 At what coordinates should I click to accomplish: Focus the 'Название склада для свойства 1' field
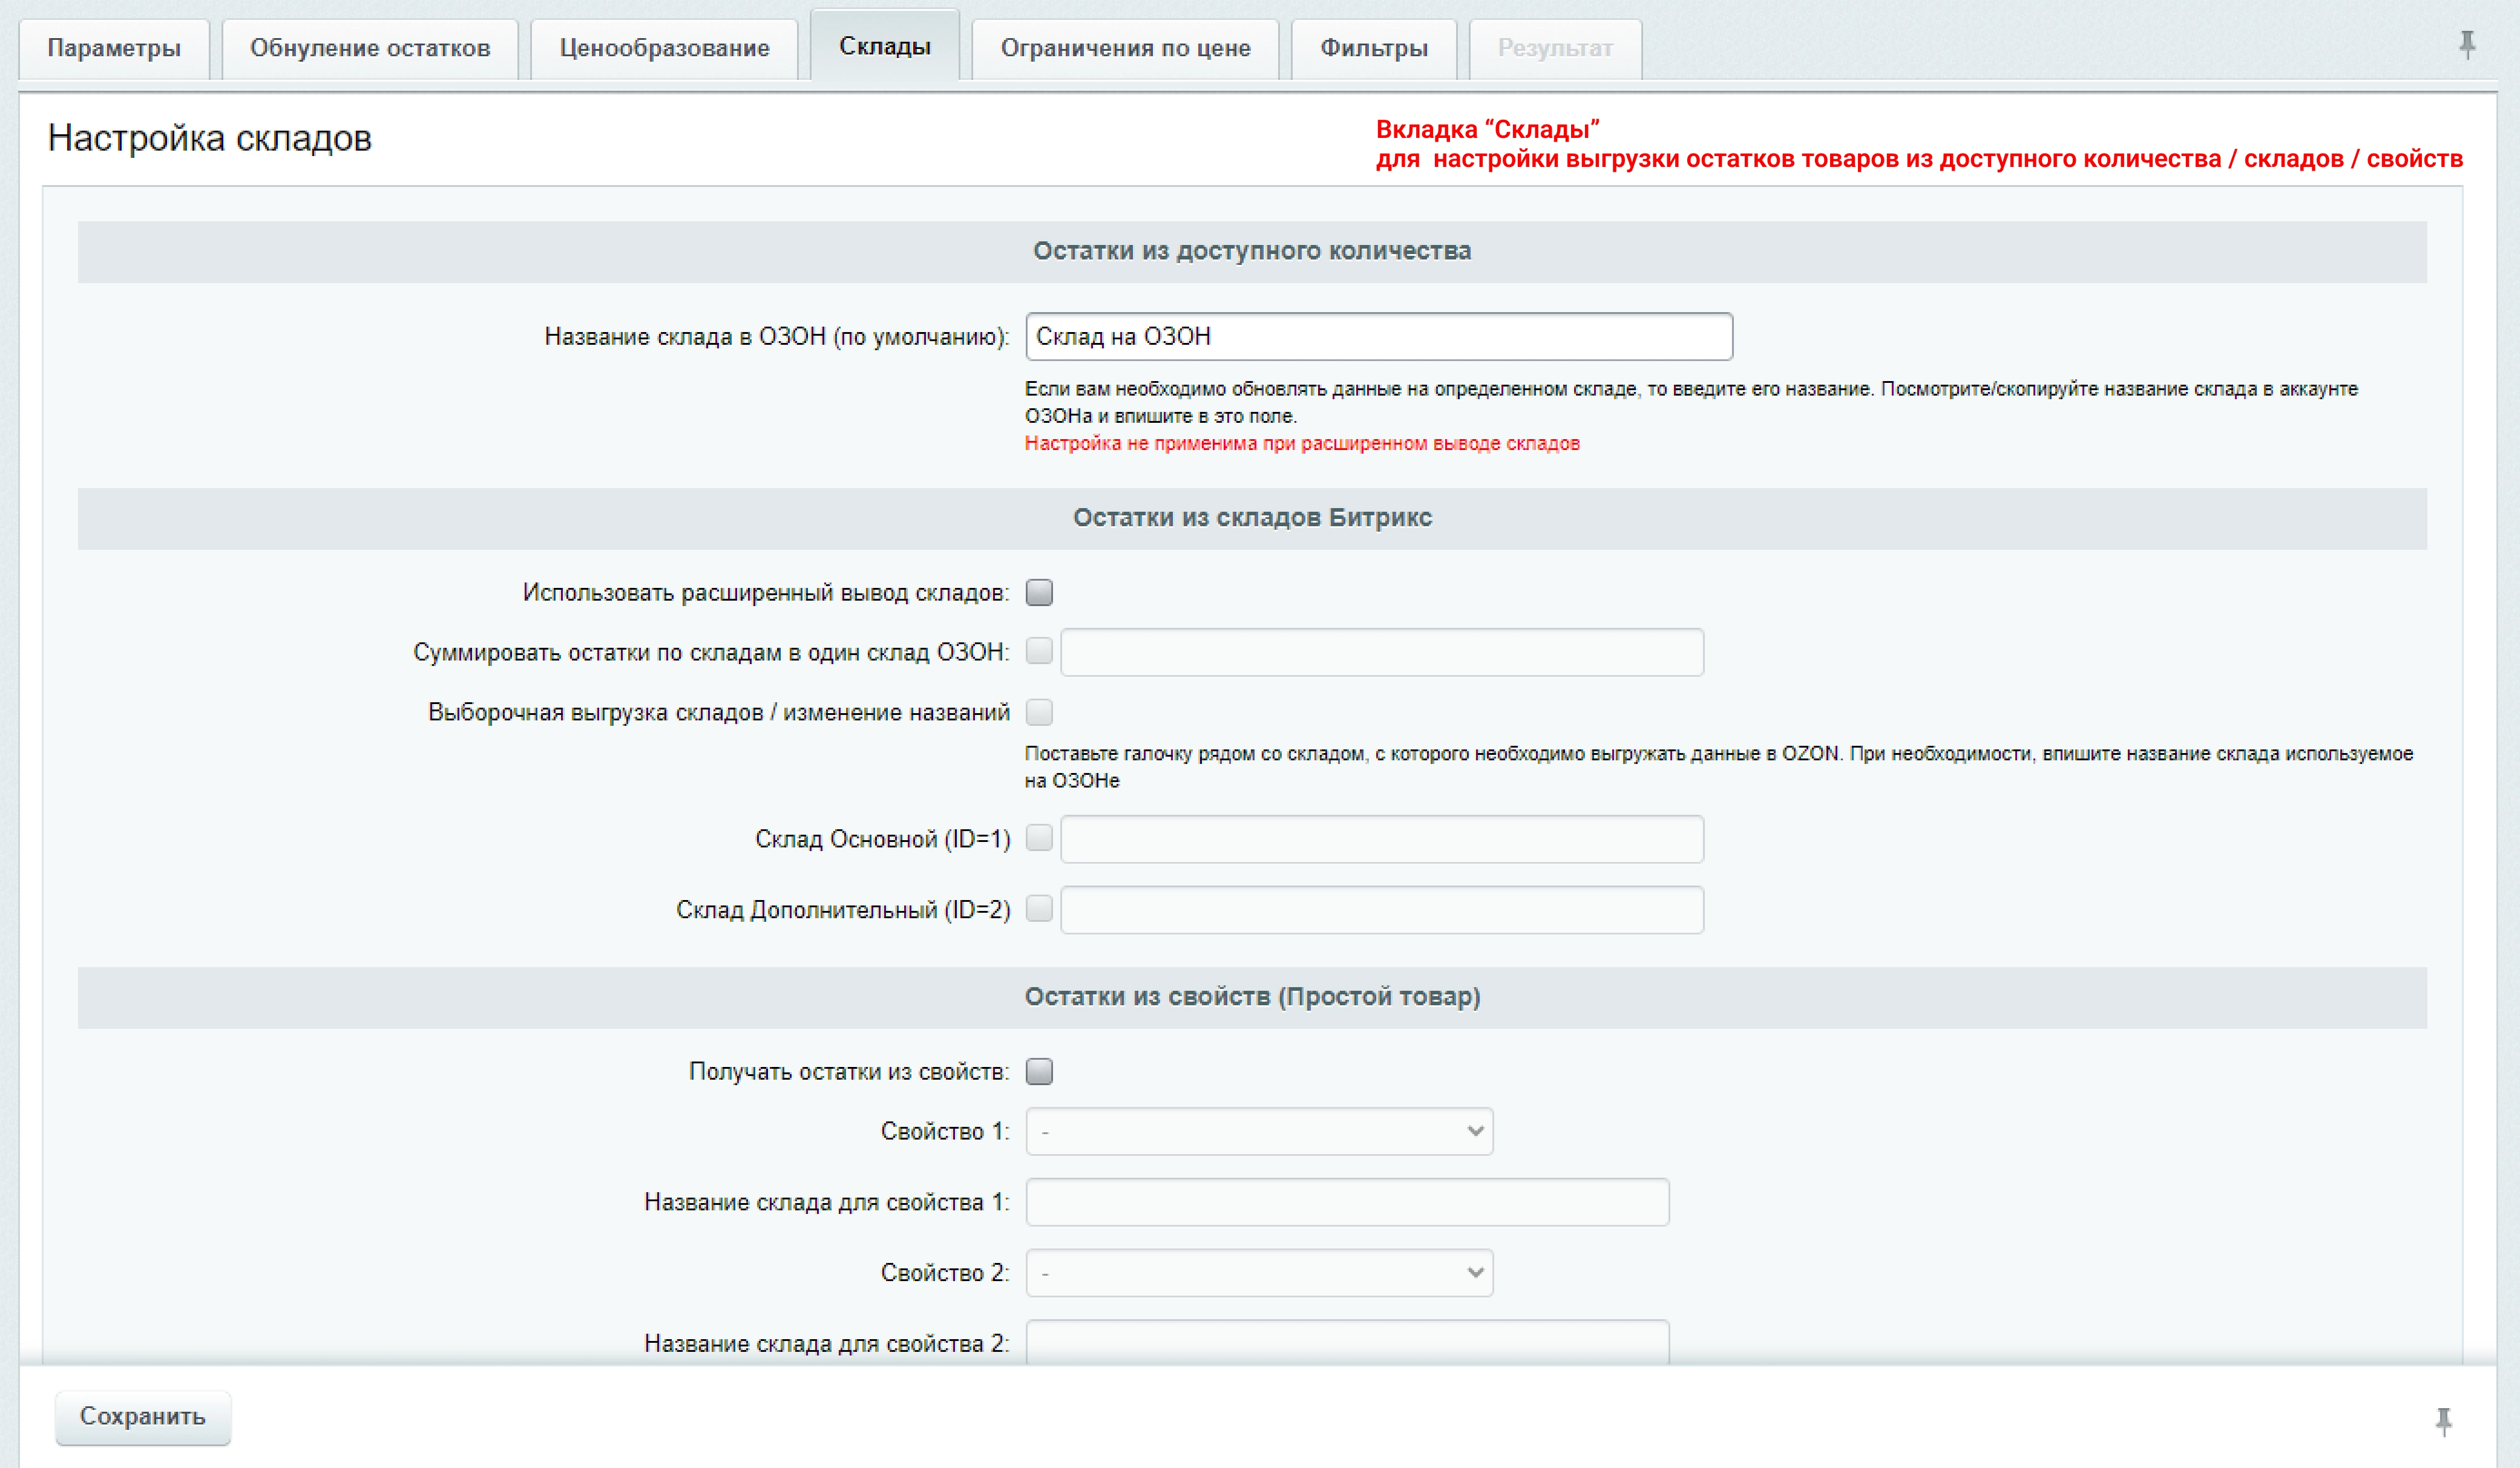(x=1347, y=1202)
